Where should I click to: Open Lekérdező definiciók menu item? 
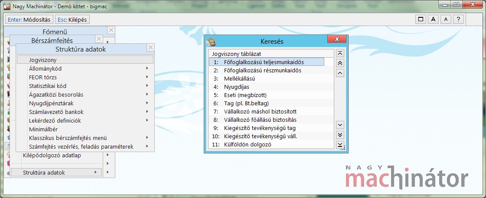[85, 120]
